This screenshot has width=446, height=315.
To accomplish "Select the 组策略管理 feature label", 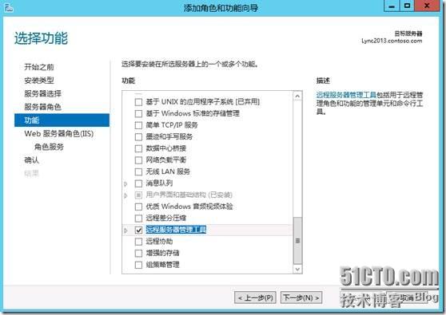I will (x=162, y=265).
